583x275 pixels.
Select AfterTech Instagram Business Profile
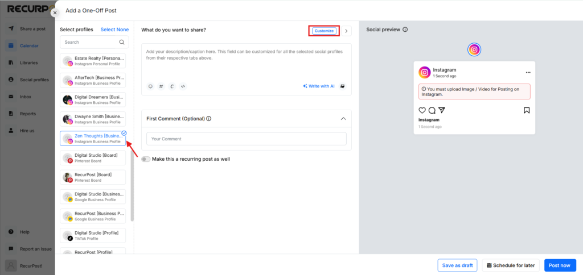pos(93,80)
